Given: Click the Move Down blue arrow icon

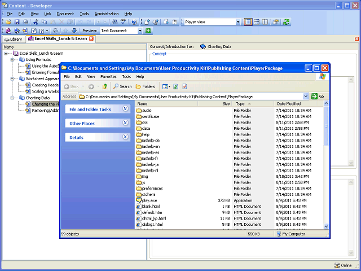Looking at the screenshot, I should point(74,30).
